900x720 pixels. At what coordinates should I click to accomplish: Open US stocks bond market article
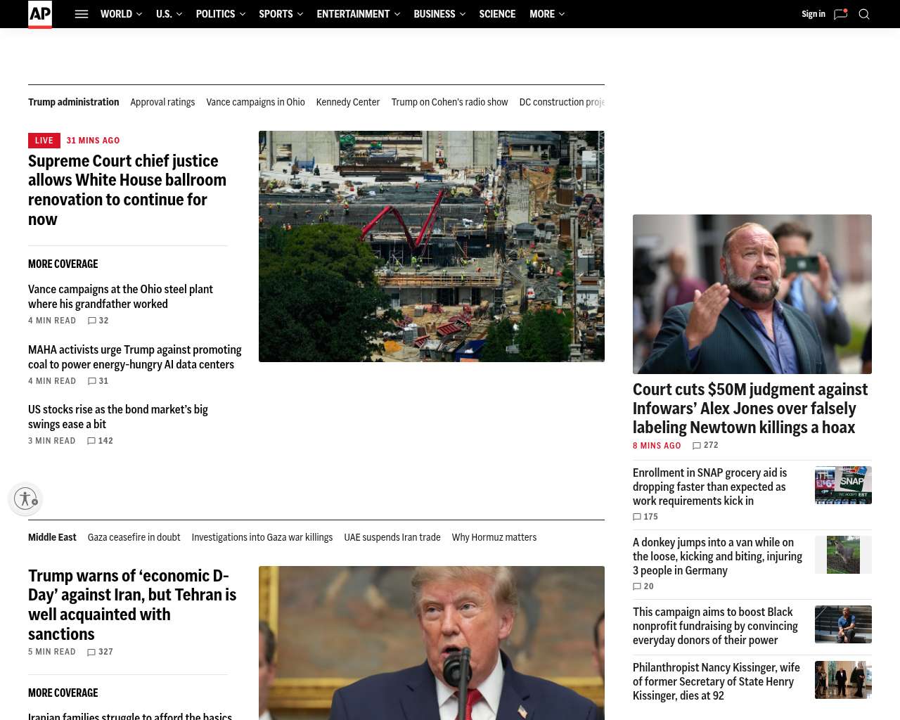(x=118, y=417)
